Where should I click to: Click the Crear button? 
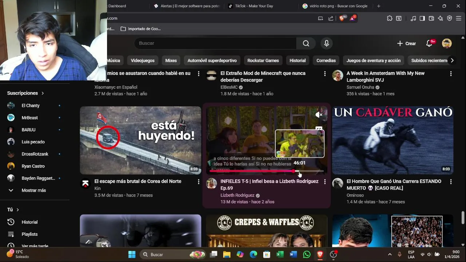406,43
